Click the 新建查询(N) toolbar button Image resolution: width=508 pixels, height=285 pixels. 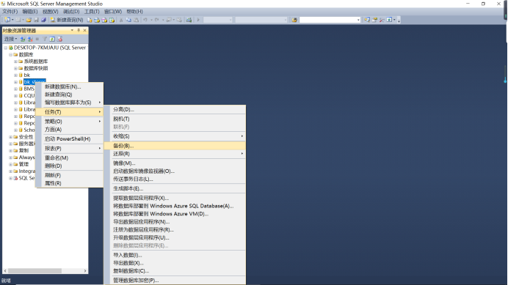67,20
